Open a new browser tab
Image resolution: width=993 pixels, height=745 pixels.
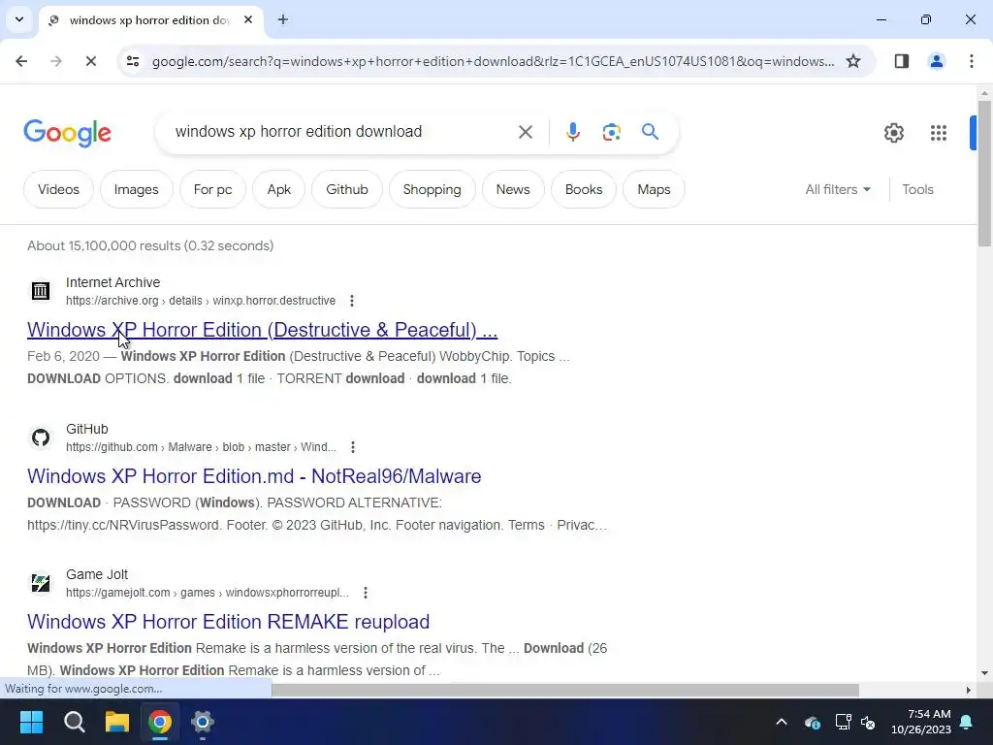pyautogui.click(x=283, y=19)
